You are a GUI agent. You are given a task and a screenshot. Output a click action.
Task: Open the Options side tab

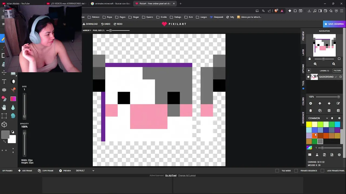coord(303,68)
